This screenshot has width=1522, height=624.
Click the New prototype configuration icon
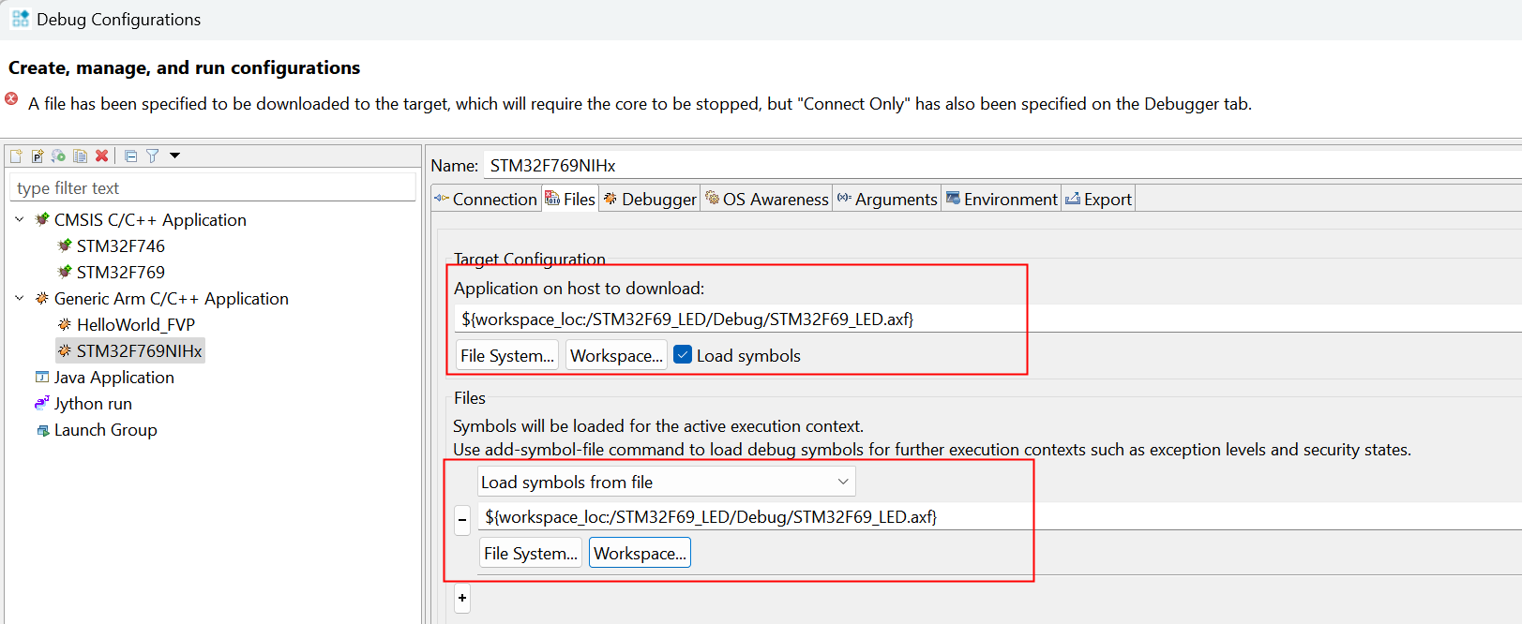click(38, 156)
